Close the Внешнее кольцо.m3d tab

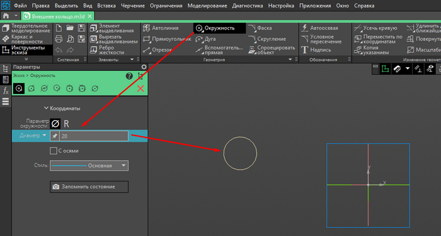coord(89,16)
